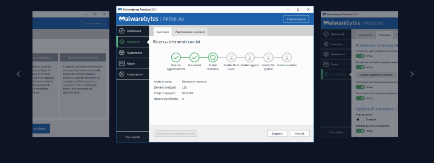434x163 pixels.
Task: Click the Malwarebytes logo in the right window header
Action: [x=353, y=23]
